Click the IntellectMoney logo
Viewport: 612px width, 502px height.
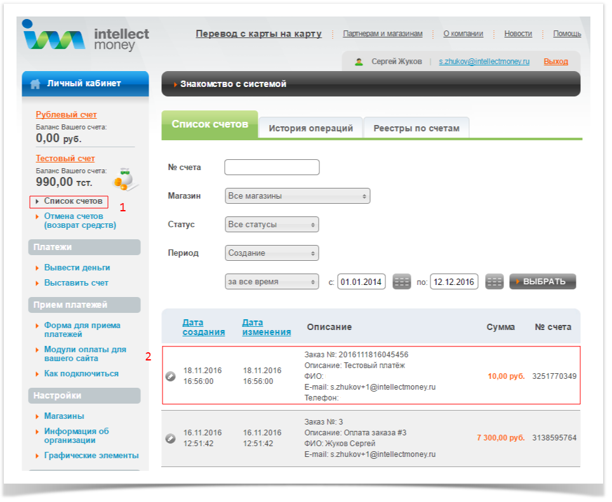click(85, 38)
